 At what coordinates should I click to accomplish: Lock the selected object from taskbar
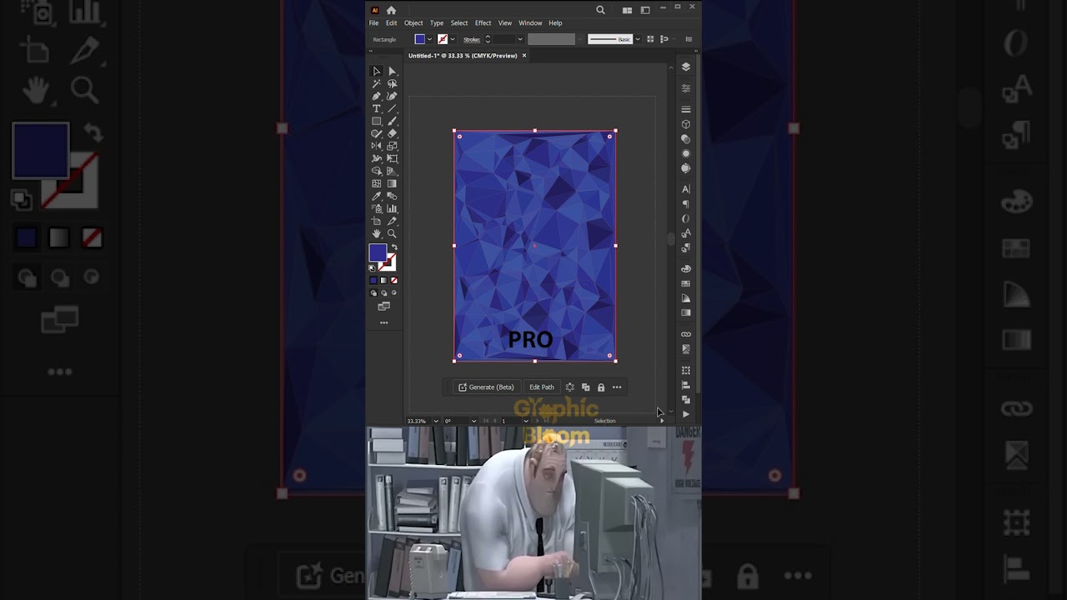[601, 387]
